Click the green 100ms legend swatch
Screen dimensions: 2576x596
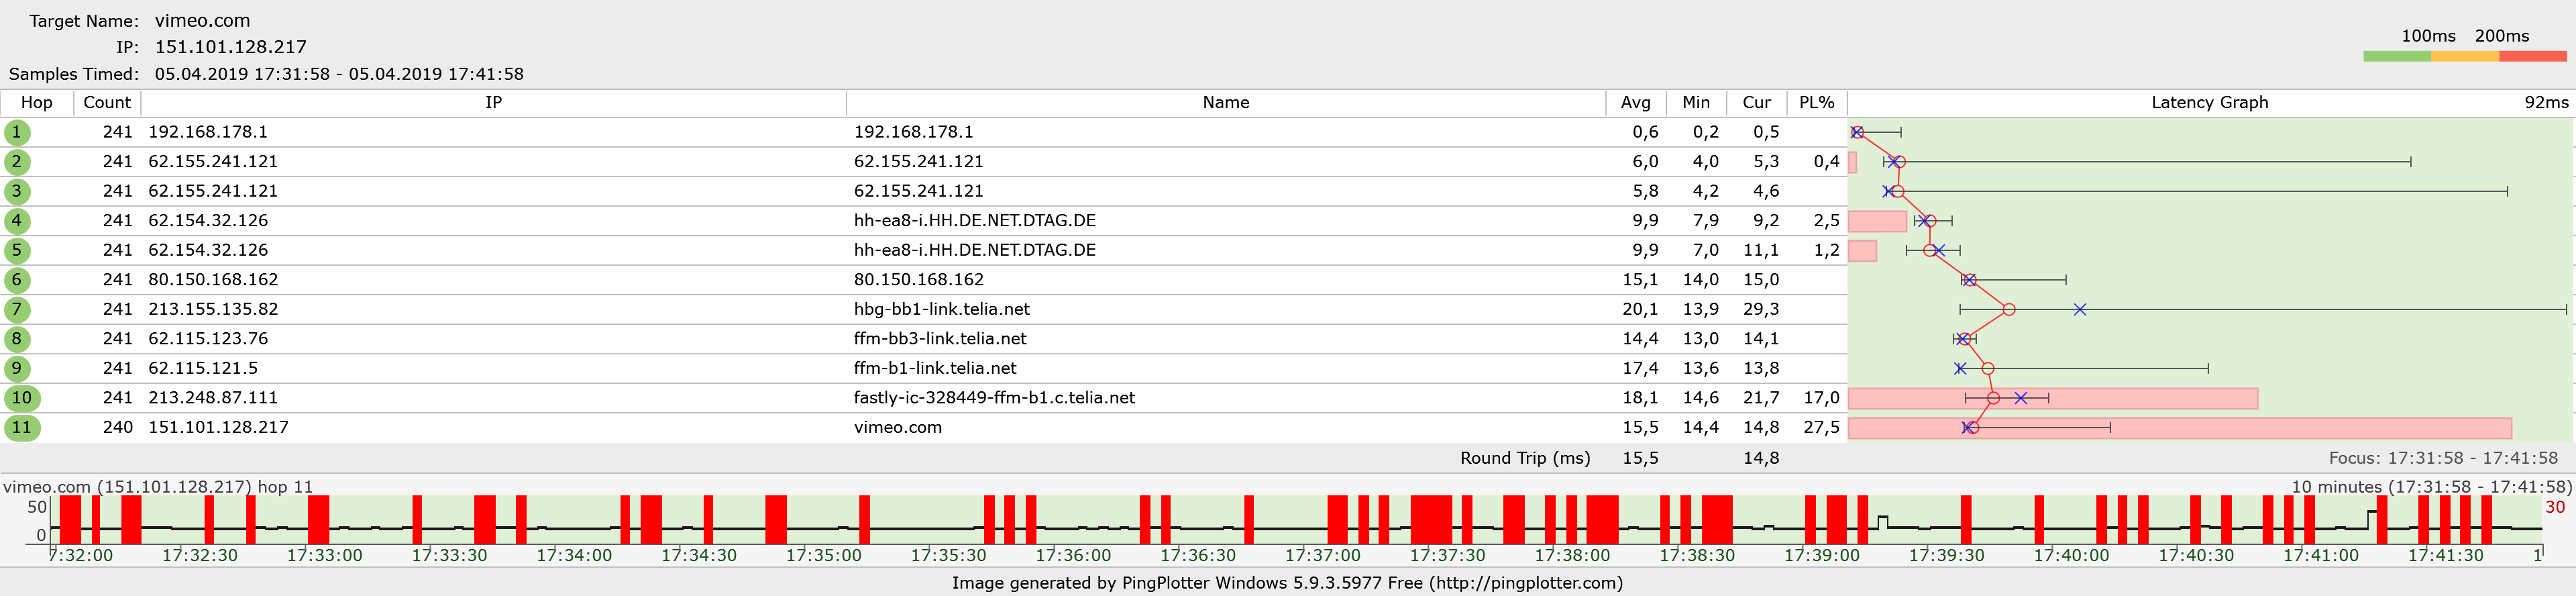pos(2397,56)
